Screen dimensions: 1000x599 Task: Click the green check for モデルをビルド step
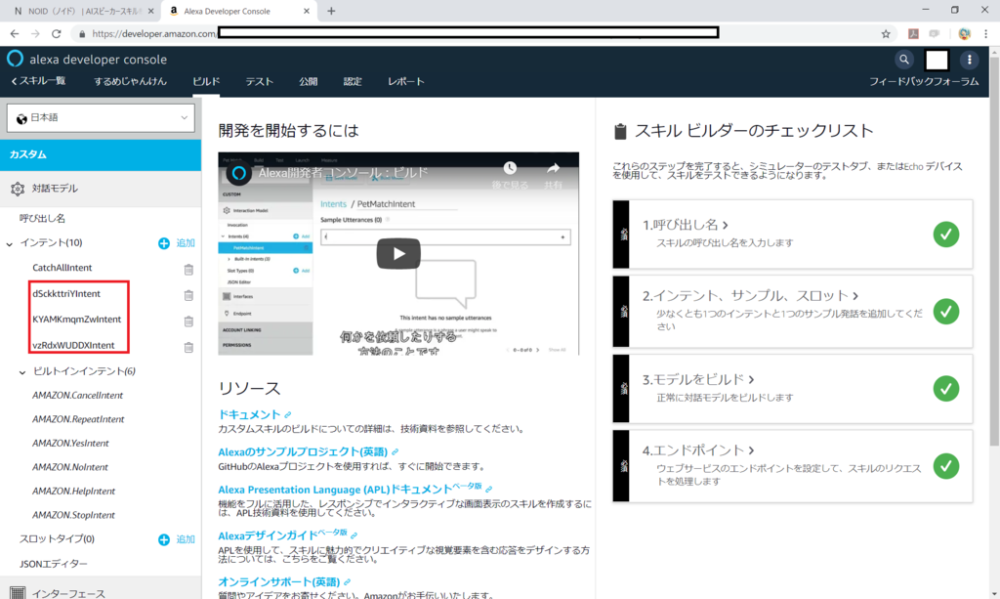(945, 389)
